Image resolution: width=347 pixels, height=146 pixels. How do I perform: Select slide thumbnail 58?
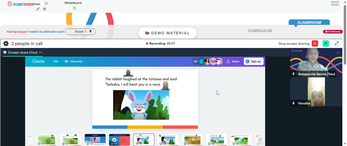coord(217,139)
